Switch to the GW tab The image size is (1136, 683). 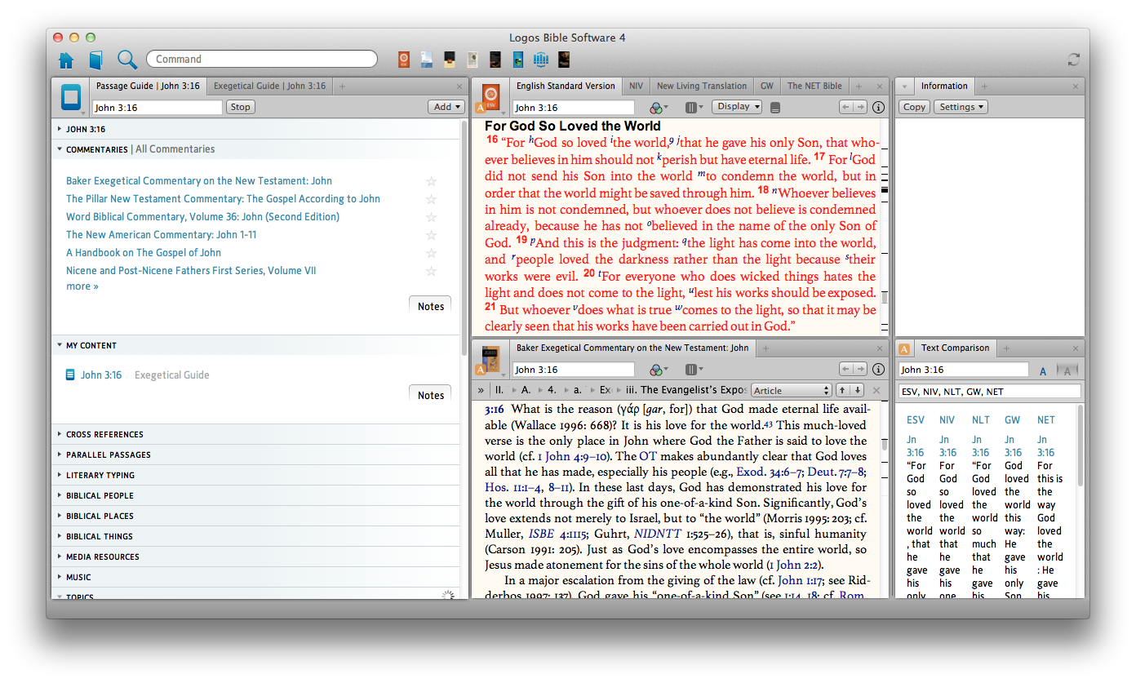[x=767, y=86]
